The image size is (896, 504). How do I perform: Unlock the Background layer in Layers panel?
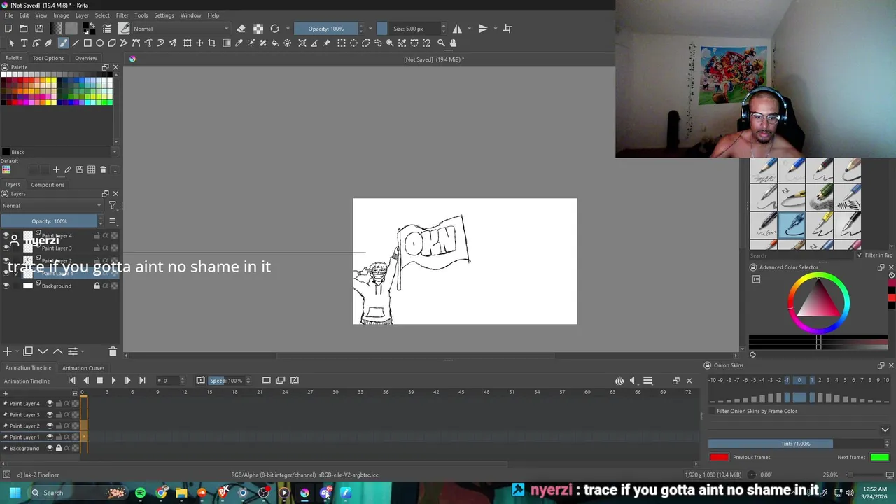(x=97, y=286)
